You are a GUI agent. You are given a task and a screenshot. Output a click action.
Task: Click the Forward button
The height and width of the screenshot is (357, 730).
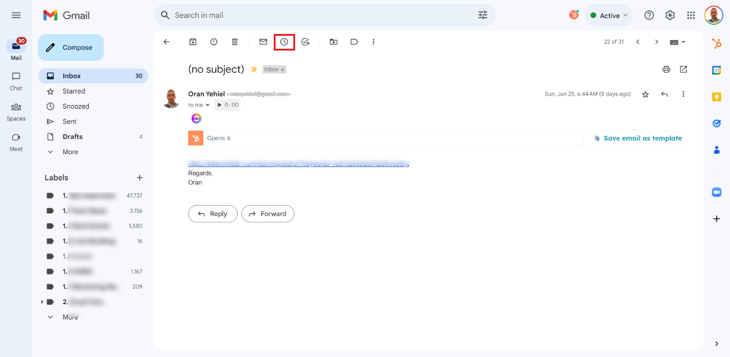coord(268,214)
